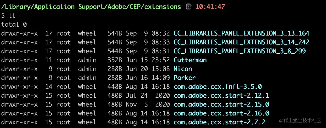Select com.adobe.ccx.start-2.12.1 entry
This screenshot has width=326, height=128.
pos(221,96)
